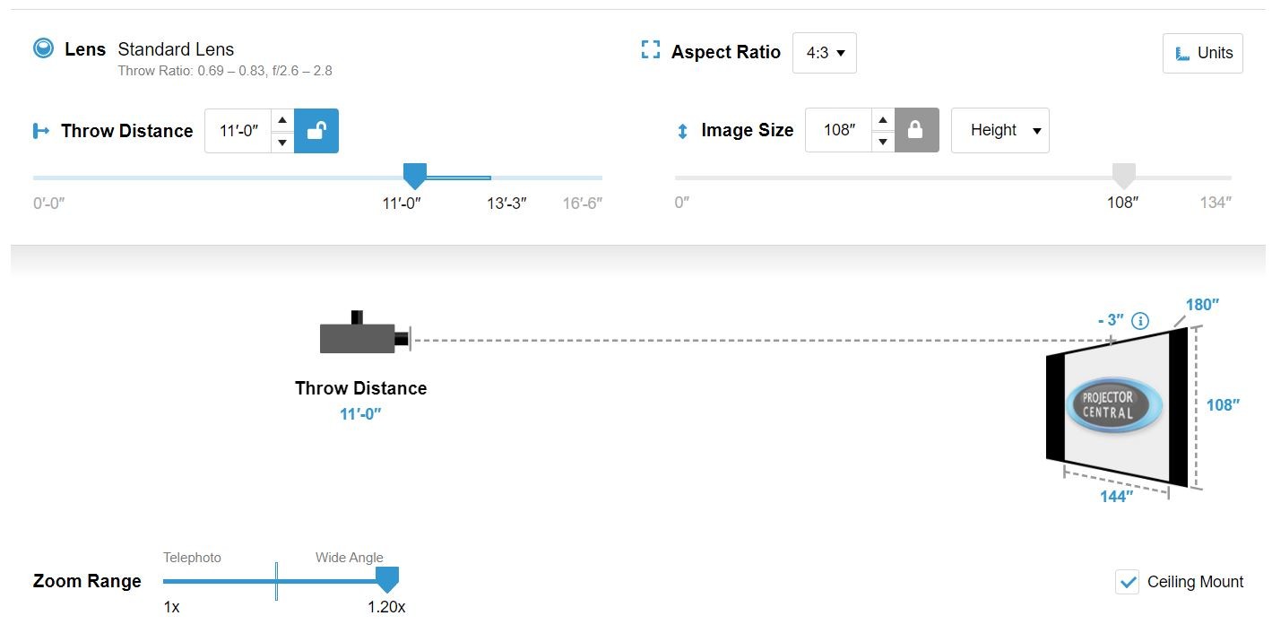
Task: Click the lens icon beside Standard Lens
Action: point(43,48)
